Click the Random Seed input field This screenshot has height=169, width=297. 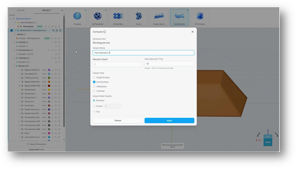click(118, 64)
